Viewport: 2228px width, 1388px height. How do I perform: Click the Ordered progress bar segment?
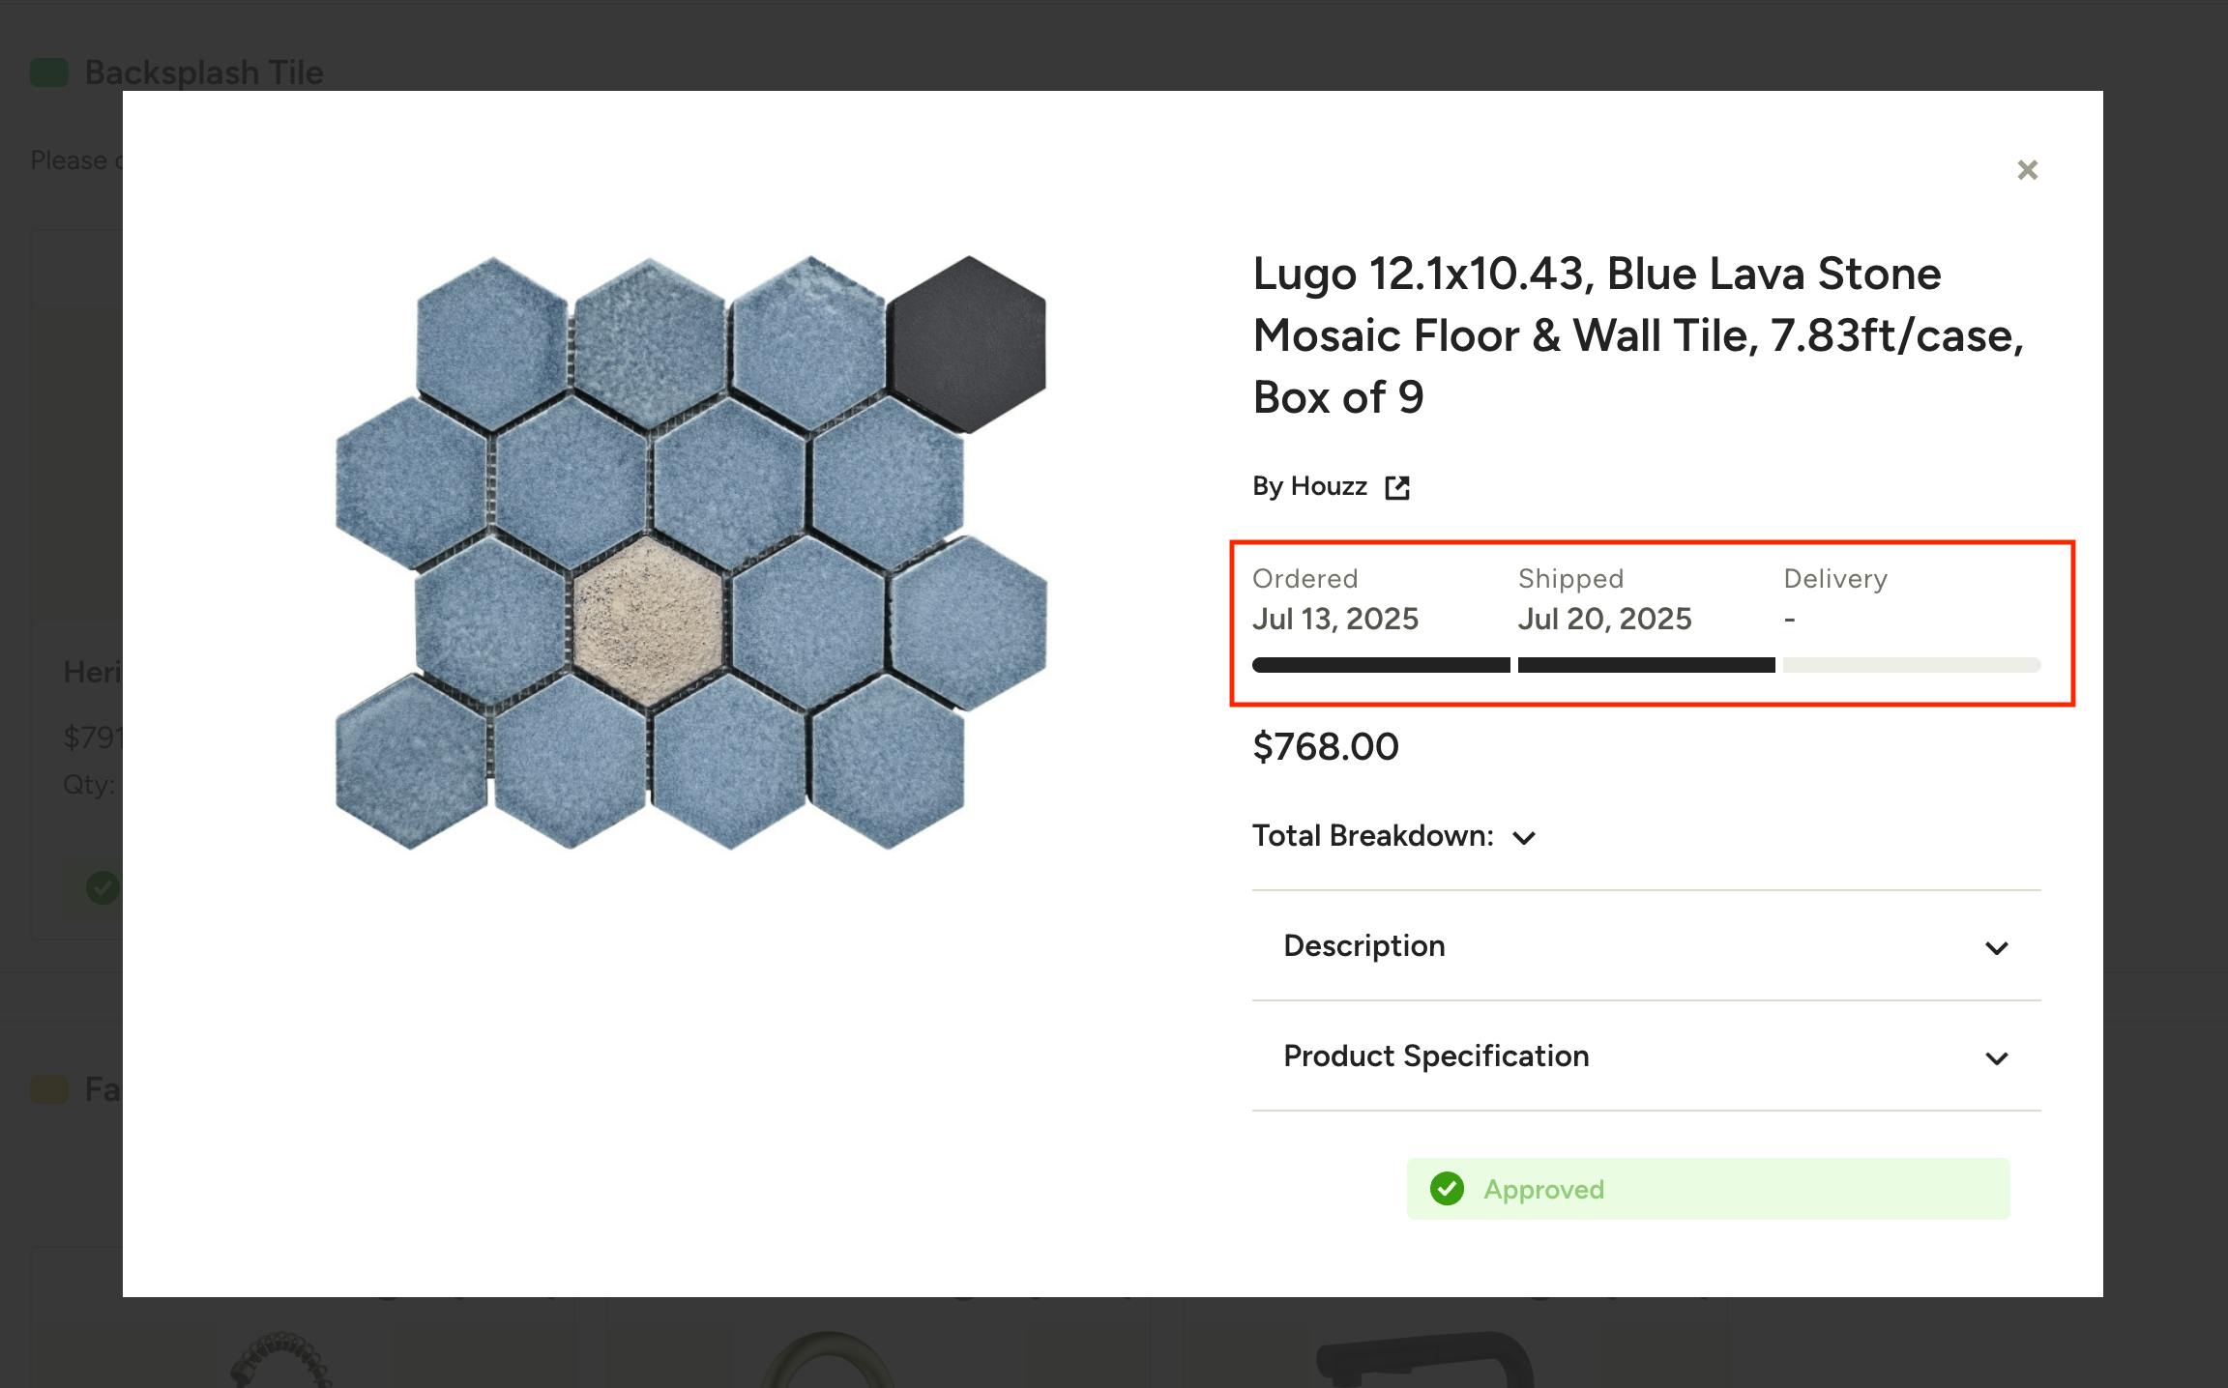(1380, 665)
